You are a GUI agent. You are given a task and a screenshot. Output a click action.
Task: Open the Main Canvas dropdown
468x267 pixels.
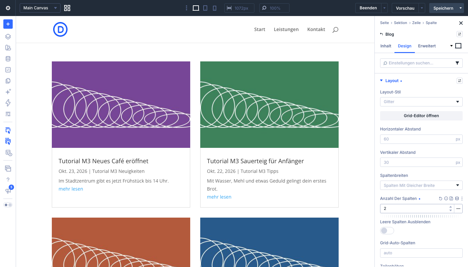tap(40, 8)
